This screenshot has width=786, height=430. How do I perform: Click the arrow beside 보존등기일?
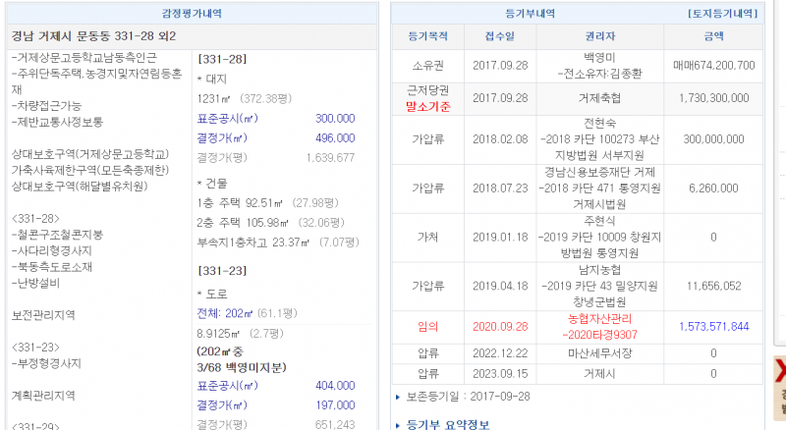(x=397, y=397)
